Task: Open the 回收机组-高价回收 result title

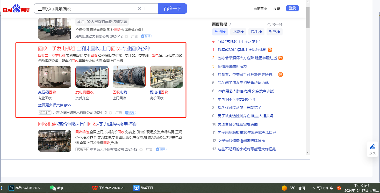Action: point(88,124)
